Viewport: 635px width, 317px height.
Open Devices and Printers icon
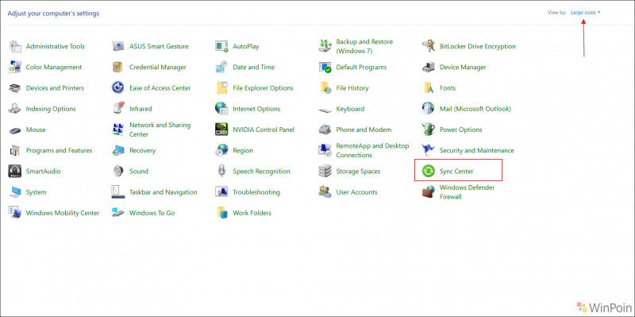pyautogui.click(x=15, y=88)
